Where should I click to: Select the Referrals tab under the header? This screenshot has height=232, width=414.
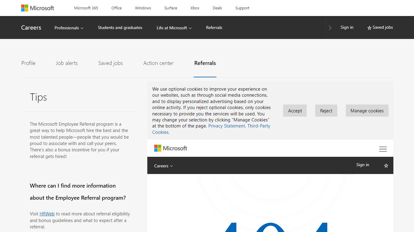[x=205, y=63]
